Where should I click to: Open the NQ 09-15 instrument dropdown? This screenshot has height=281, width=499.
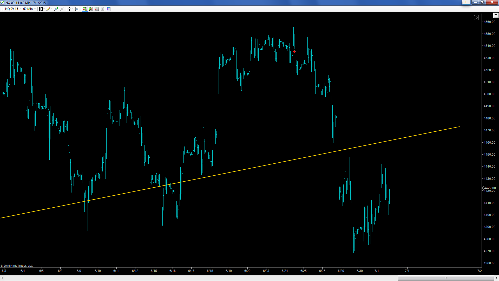tap(13, 9)
